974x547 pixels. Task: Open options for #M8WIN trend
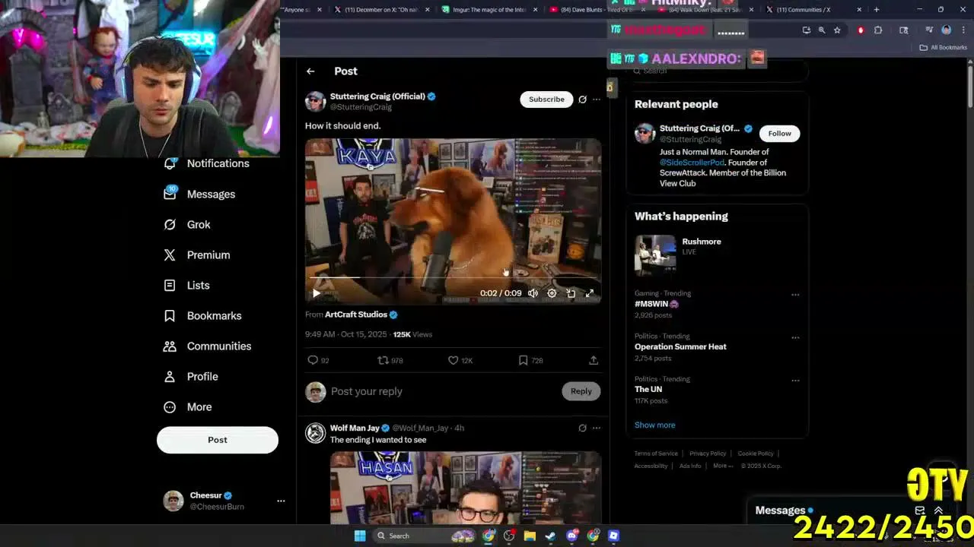tap(795, 294)
